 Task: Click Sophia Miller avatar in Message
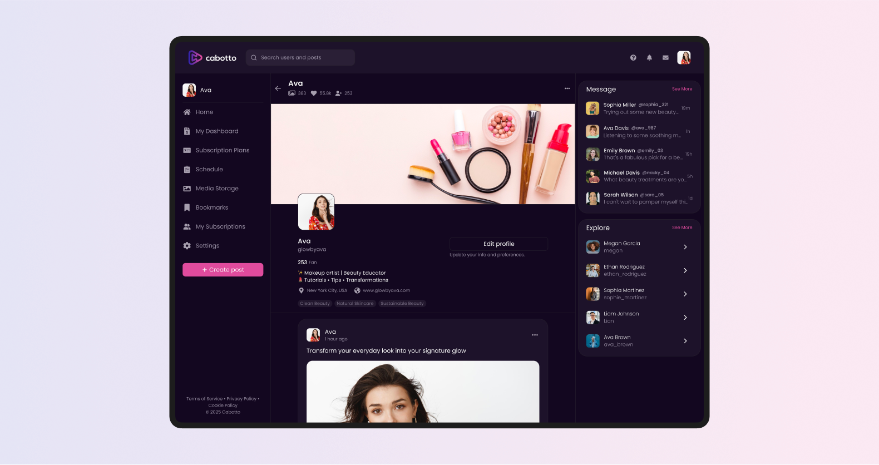point(593,108)
